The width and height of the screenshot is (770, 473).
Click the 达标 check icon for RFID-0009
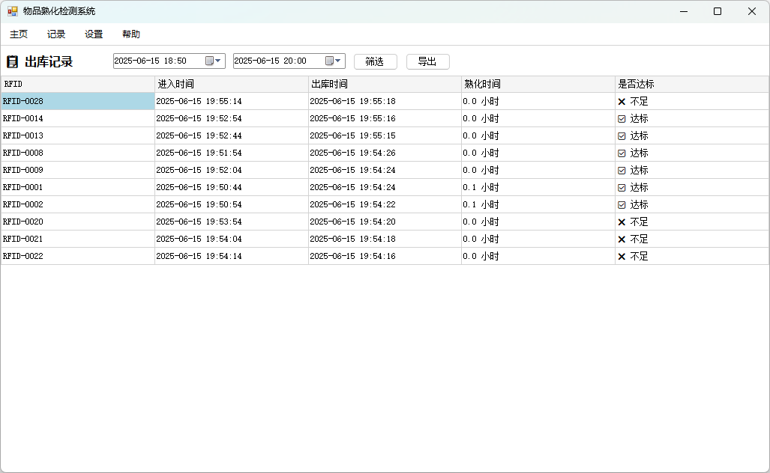pyautogui.click(x=622, y=171)
